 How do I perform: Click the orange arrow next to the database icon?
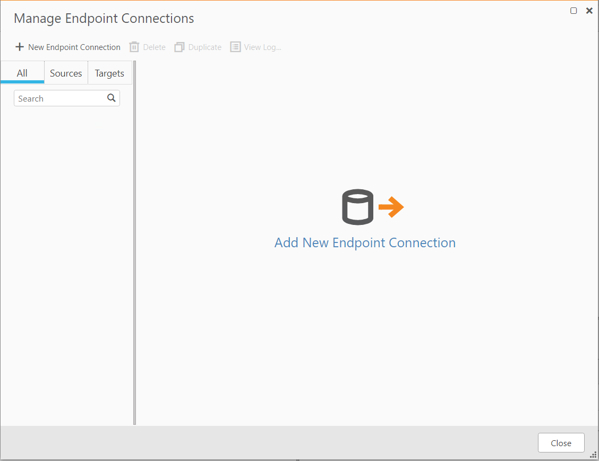click(x=391, y=208)
